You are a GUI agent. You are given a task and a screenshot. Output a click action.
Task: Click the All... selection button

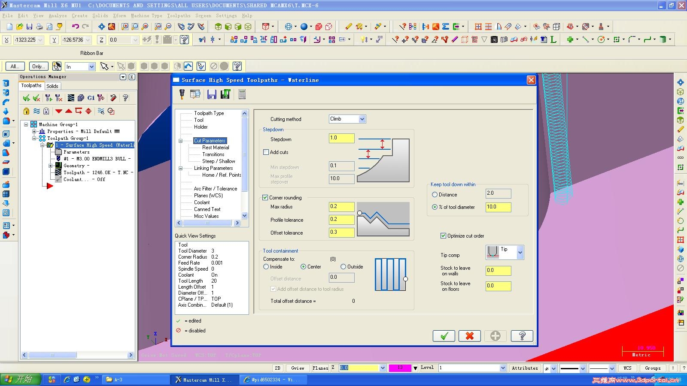pyautogui.click(x=15, y=66)
